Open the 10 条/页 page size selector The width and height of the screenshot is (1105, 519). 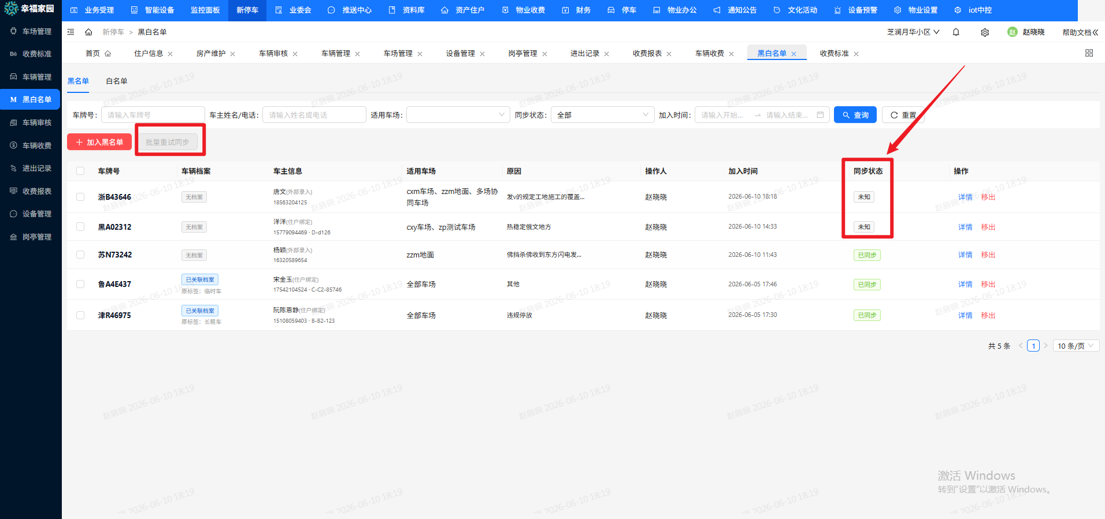coord(1076,346)
